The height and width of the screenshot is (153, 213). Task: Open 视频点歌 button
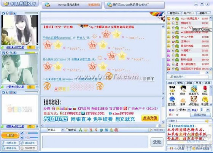pos(10,143)
